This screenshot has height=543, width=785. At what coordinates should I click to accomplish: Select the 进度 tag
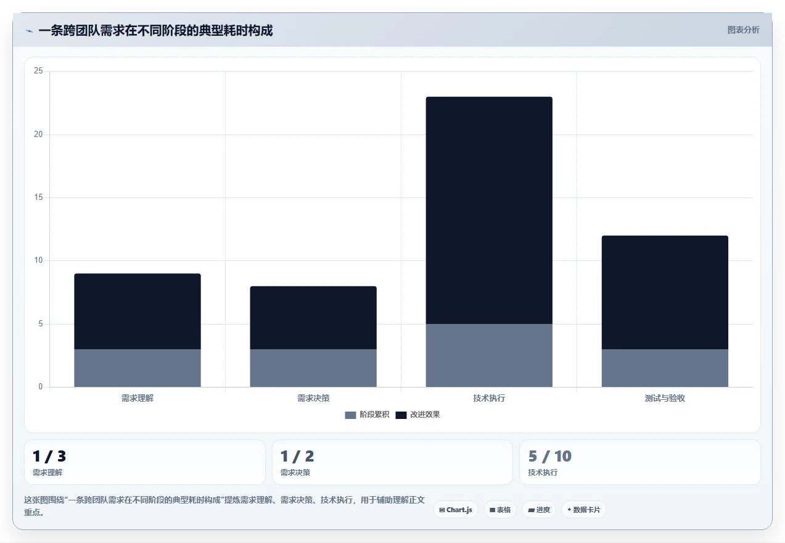(539, 510)
